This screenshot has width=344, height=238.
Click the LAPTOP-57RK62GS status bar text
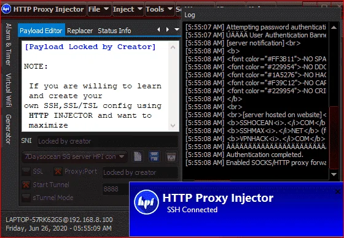point(59,220)
